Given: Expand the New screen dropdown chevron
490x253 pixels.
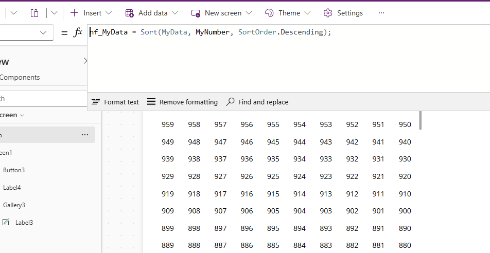Looking at the screenshot, I should [x=249, y=13].
